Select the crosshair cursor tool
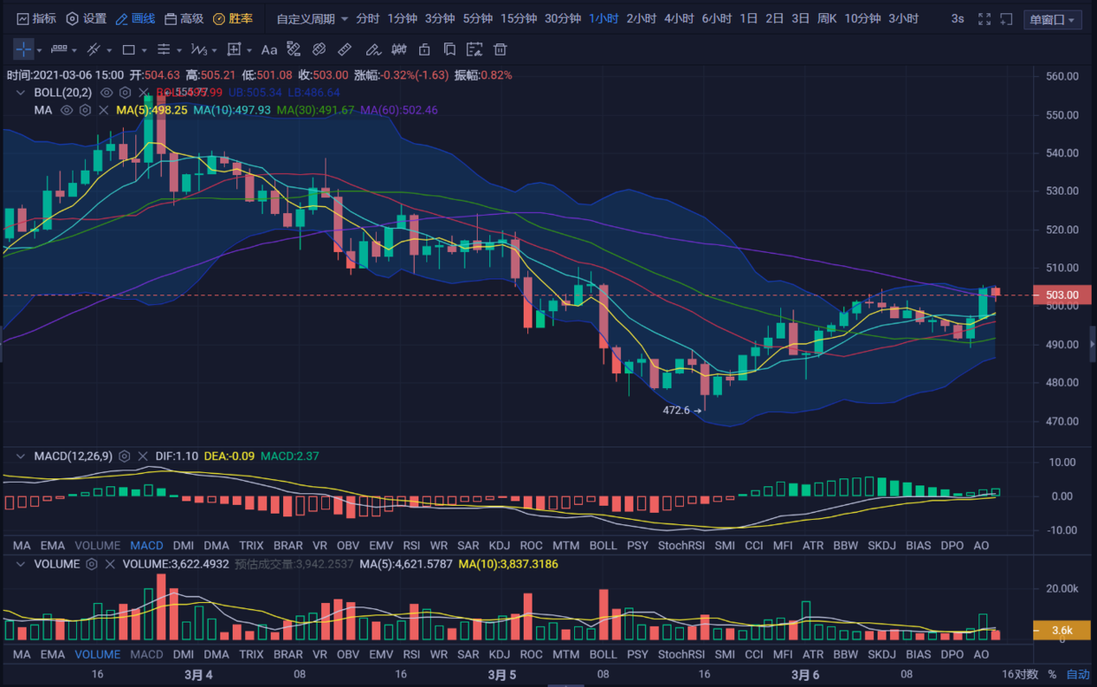This screenshot has height=687, width=1097. 24,50
